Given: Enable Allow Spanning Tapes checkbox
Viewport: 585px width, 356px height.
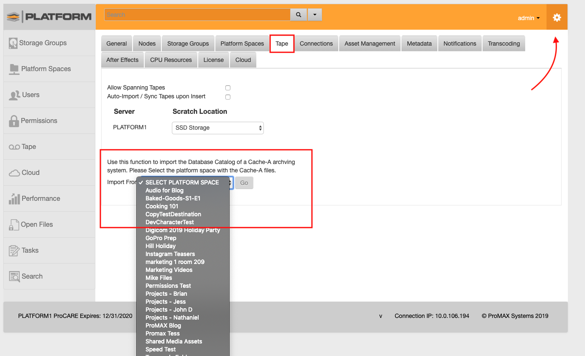Looking at the screenshot, I should (228, 88).
